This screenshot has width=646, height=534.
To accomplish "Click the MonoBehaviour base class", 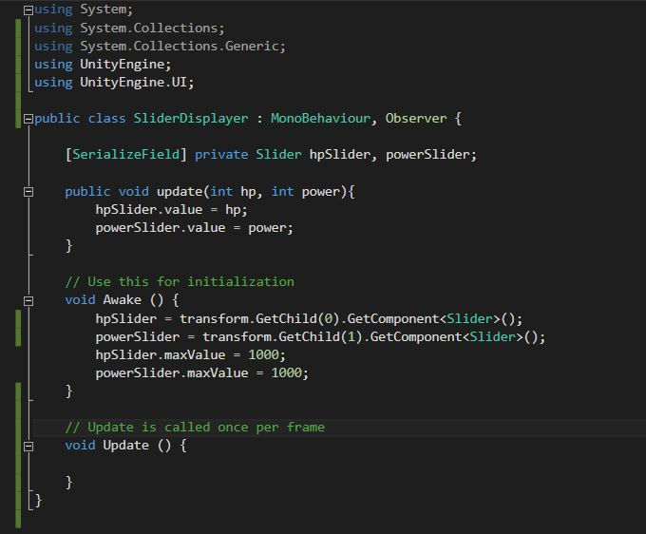I will tap(320, 119).
